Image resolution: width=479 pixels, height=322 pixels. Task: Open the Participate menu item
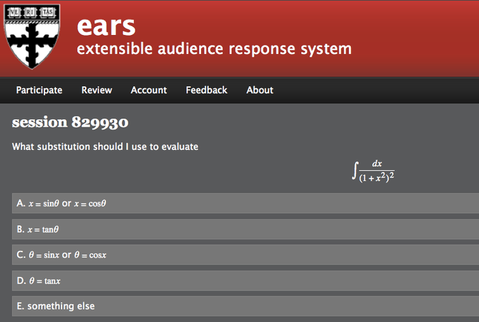pos(39,90)
